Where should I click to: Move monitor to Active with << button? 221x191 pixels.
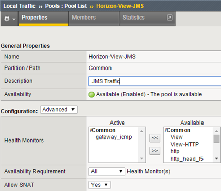pos(155,138)
